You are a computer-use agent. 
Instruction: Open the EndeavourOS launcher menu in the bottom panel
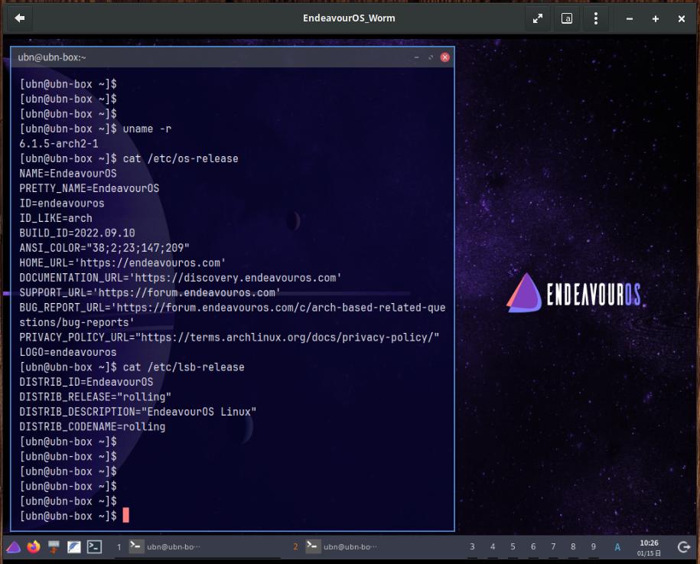(x=14, y=546)
